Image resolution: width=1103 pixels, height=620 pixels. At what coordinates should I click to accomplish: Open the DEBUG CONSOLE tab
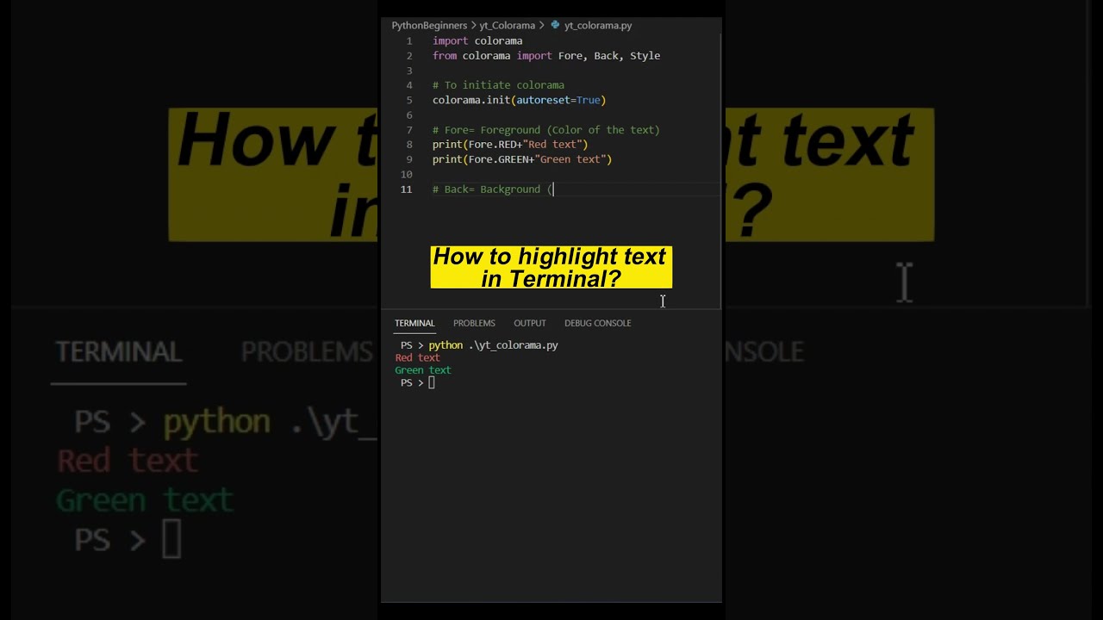pyautogui.click(x=598, y=323)
